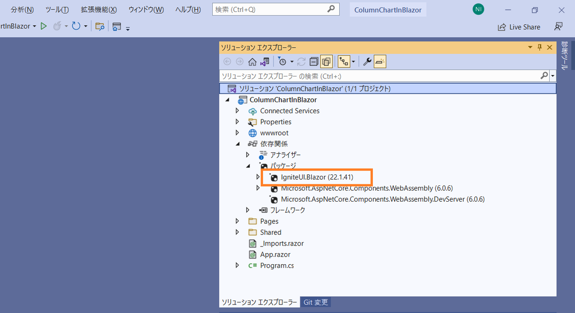Click the NI account avatar
Screen dimensions: 575x313
tap(478, 9)
